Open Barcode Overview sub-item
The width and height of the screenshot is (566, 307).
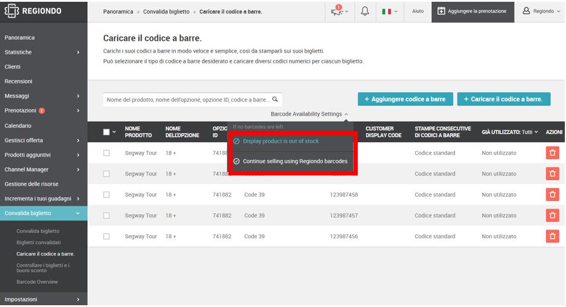(37, 282)
